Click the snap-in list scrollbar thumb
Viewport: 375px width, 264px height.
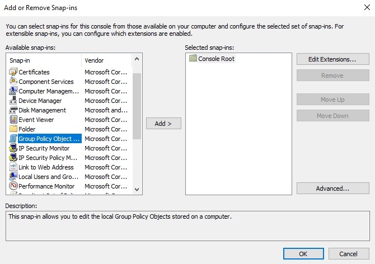137,106
